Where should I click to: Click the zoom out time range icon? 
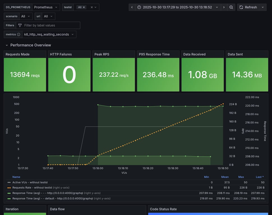click(231, 7)
